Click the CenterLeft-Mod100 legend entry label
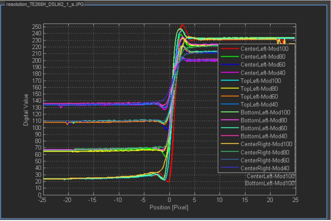Image resolution: width=331 pixels, height=221 pixels. tap(264, 49)
